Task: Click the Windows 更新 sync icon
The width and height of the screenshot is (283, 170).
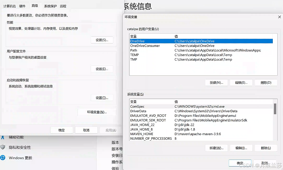Action: (3, 158)
